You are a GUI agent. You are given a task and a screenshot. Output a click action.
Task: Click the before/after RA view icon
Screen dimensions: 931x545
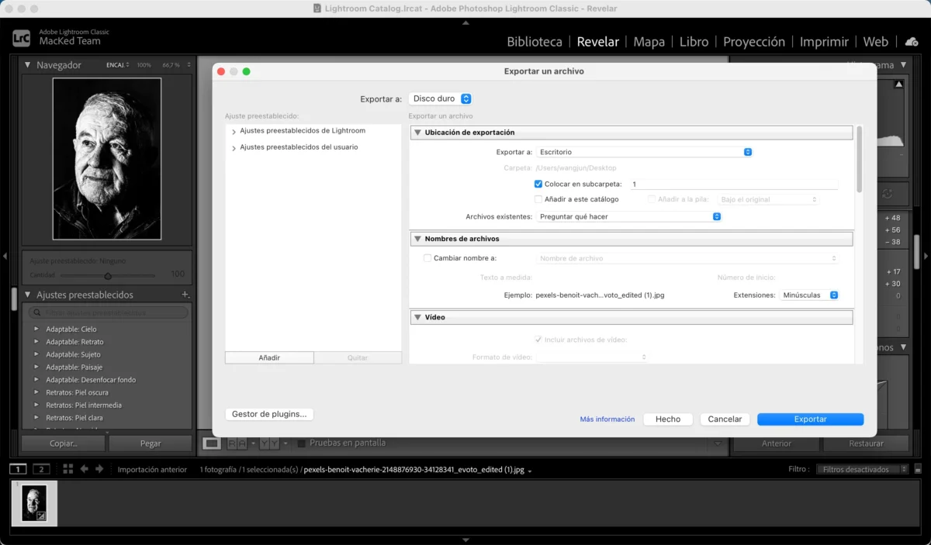coord(237,443)
